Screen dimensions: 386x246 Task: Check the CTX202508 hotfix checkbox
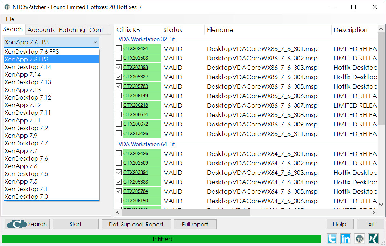tap(119, 58)
